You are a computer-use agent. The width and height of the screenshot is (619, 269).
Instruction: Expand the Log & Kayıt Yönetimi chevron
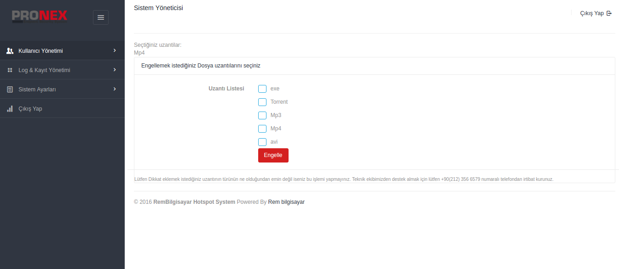[115, 70]
